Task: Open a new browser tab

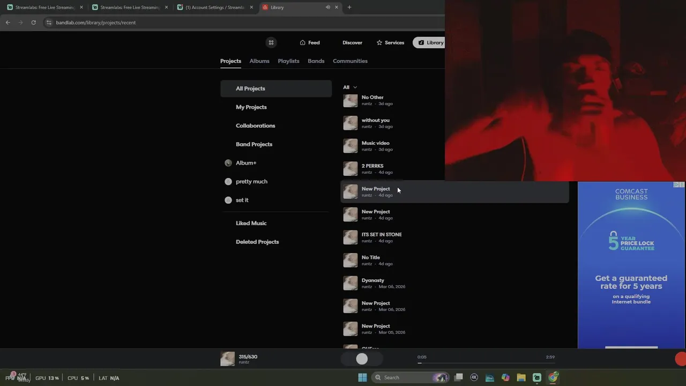Action: (349, 8)
